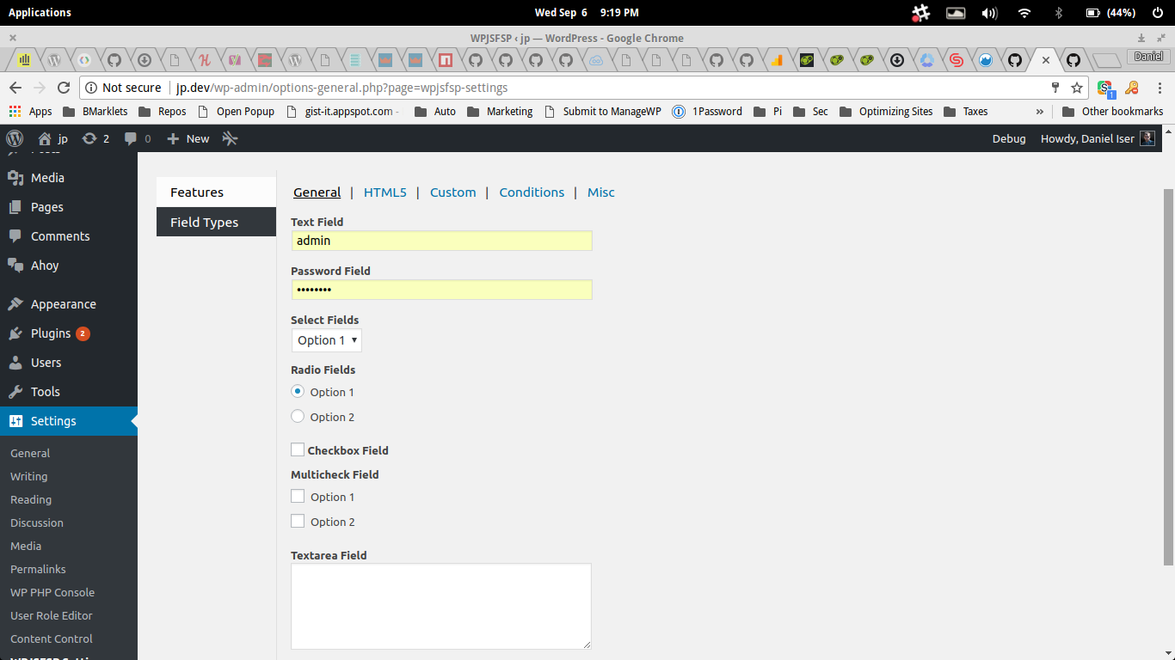Open the Tools sidebar menu

coord(69,392)
